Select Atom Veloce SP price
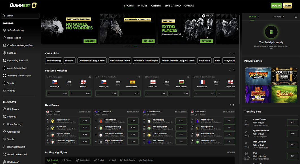The width and height of the screenshot is (300, 164). [230, 121]
